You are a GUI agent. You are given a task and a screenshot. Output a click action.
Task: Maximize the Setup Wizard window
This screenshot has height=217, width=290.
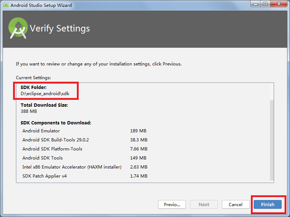pyautogui.click(x=265, y=4)
